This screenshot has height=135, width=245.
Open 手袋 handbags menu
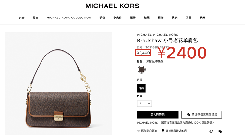click(x=102, y=18)
